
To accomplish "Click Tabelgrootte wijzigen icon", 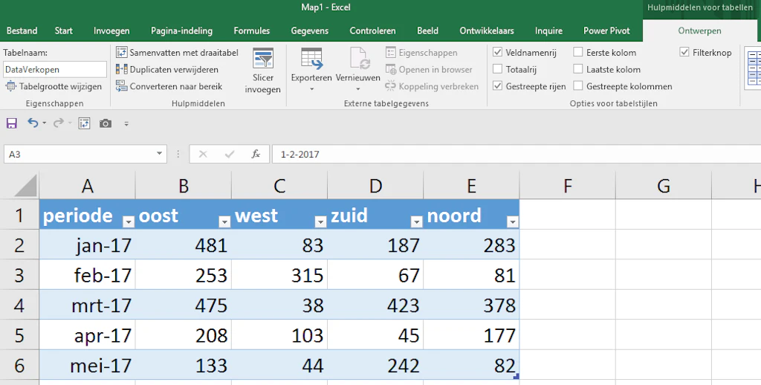I will [10, 86].
